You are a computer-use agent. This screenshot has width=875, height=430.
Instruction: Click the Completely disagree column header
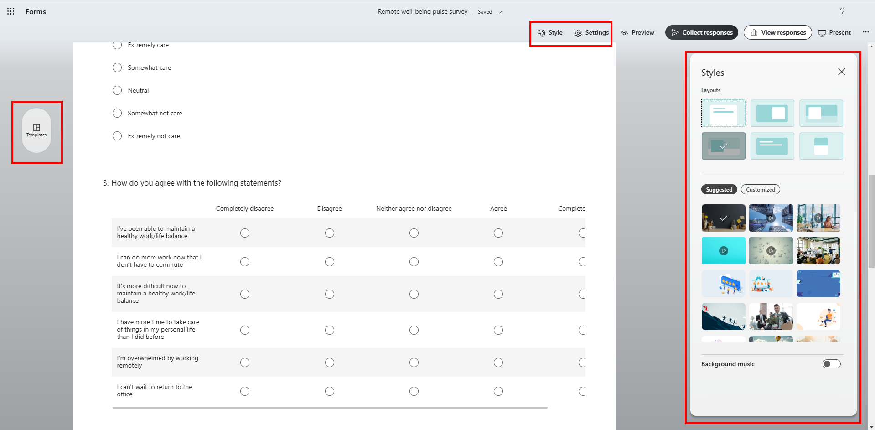pyautogui.click(x=245, y=208)
